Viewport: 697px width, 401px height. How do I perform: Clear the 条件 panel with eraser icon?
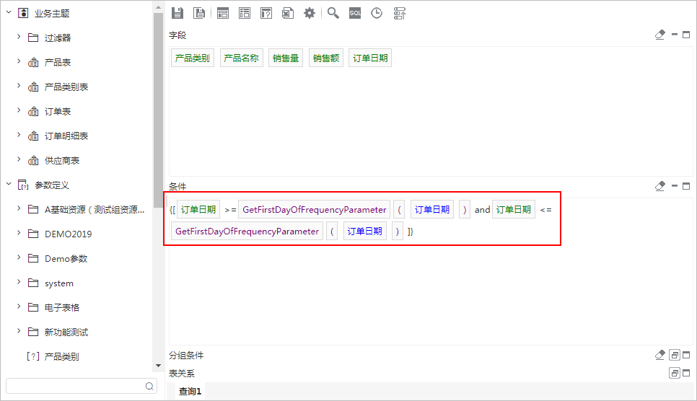coord(660,186)
